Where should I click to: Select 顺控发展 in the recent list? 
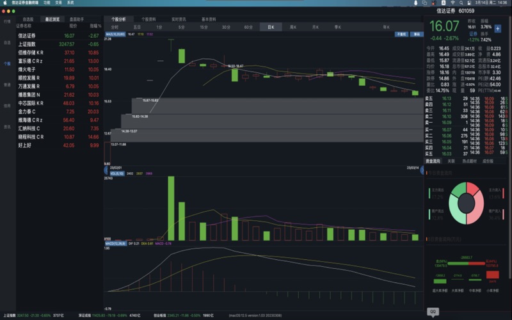60,78
